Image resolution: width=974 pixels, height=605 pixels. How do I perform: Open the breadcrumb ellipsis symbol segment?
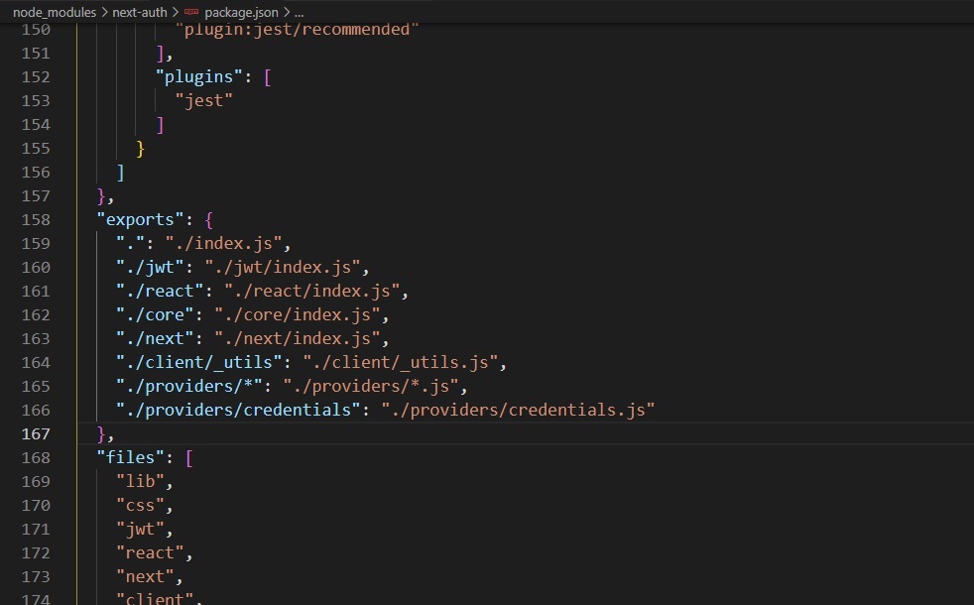299,12
